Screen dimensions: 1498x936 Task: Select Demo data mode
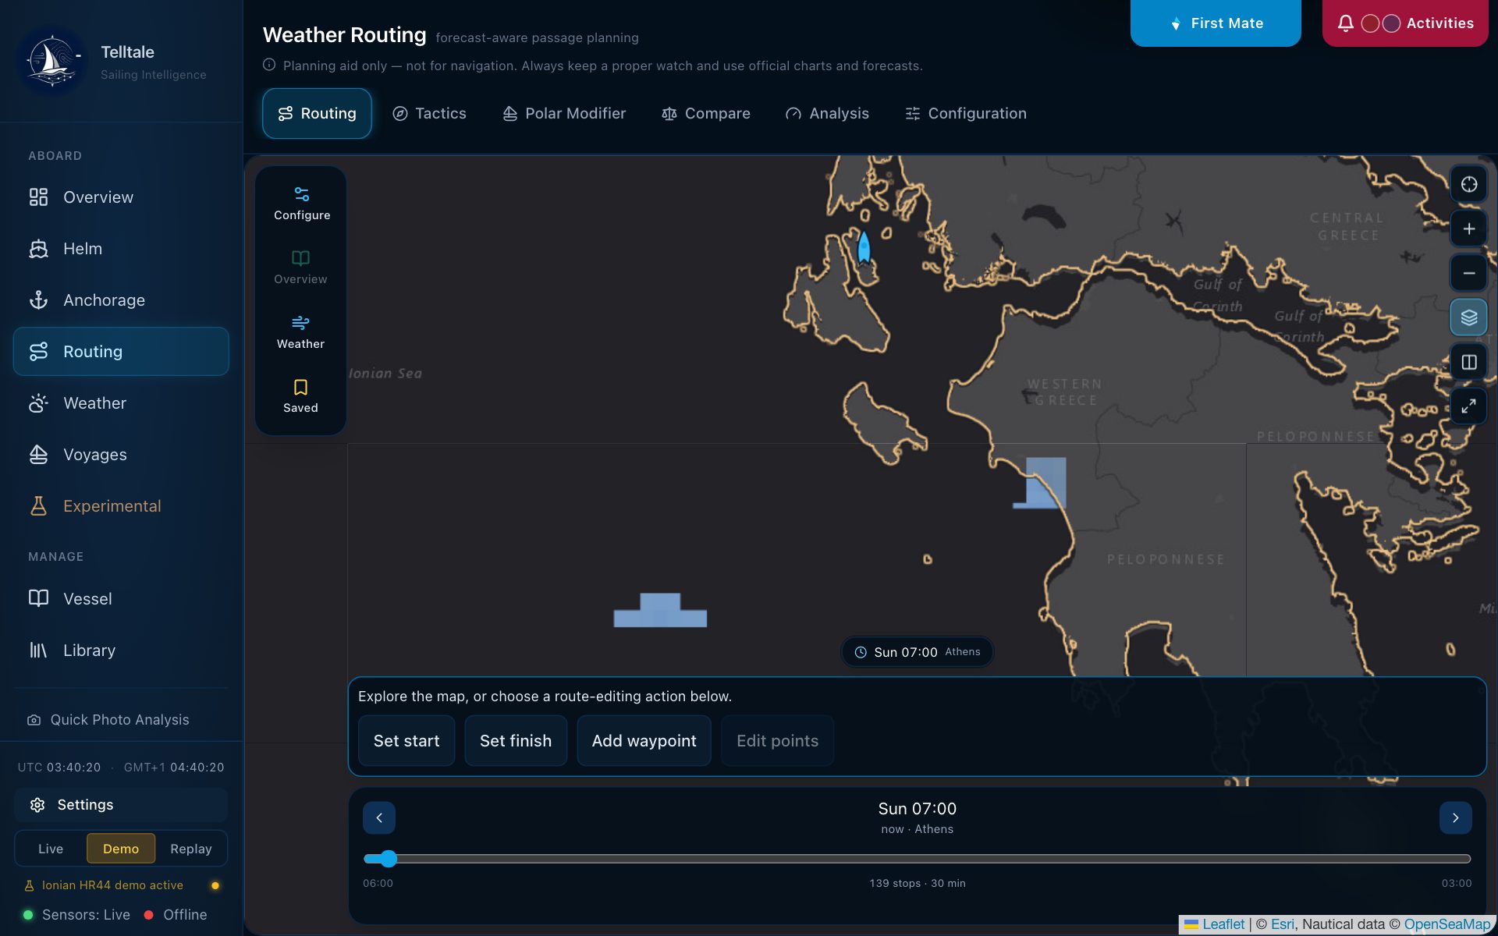point(121,849)
